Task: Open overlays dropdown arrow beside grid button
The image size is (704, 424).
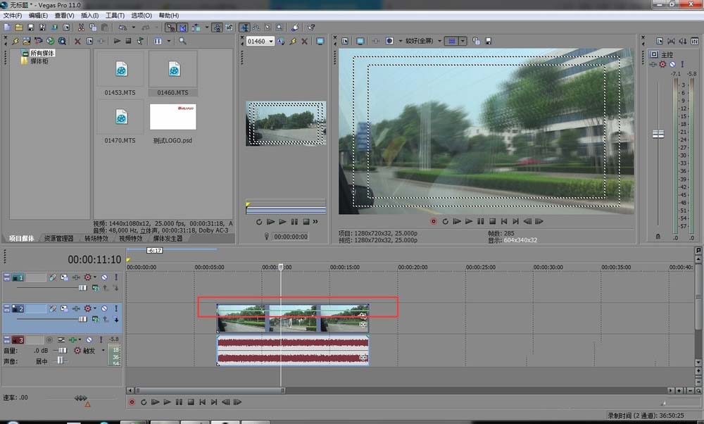Action: [463, 41]
